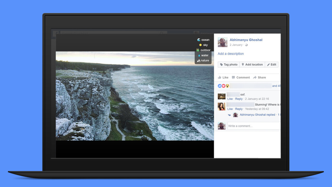This screenshot has width=332, height=187.
Task: Click the woman's avatar on the Stunning comment
Action: point(222,106)
